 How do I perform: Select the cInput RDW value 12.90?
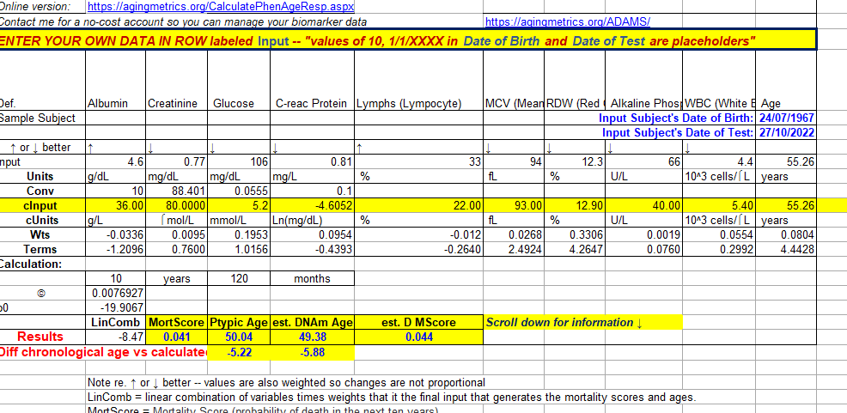576,206
